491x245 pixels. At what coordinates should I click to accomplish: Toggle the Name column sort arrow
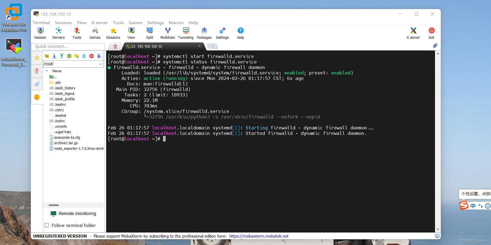pyautogui.click(x=47, y=71)
